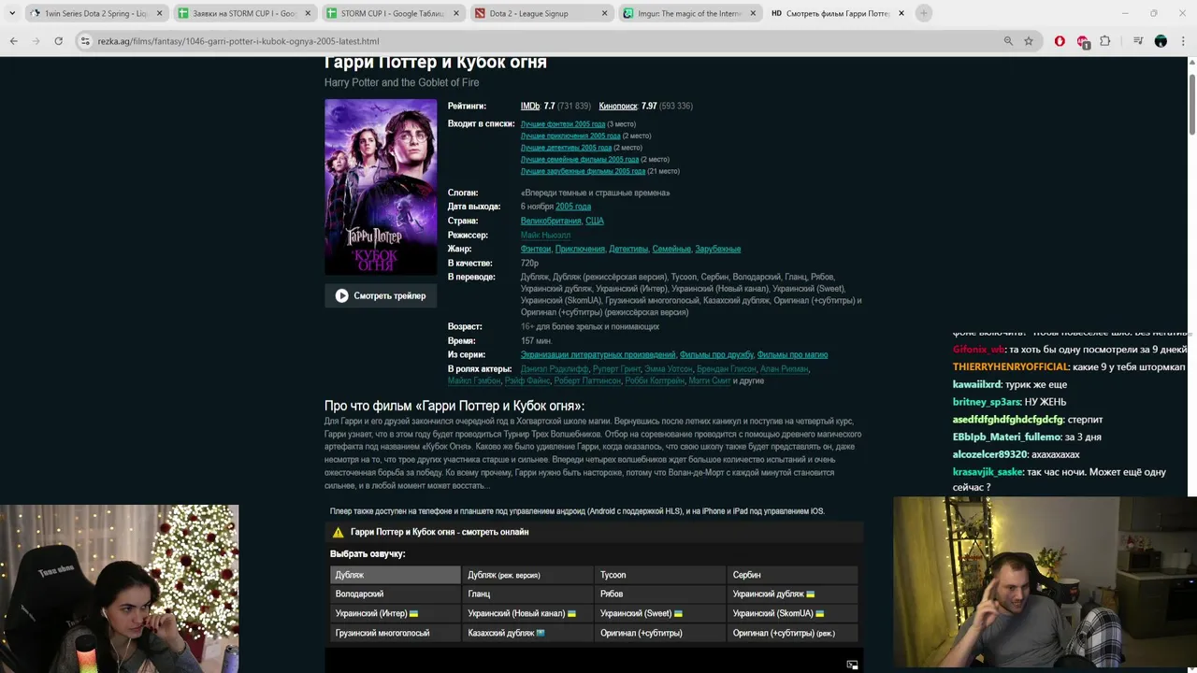The image size is (1197, 673).
Task: Open the media control toolbar icon
Action: point(1138,41)
